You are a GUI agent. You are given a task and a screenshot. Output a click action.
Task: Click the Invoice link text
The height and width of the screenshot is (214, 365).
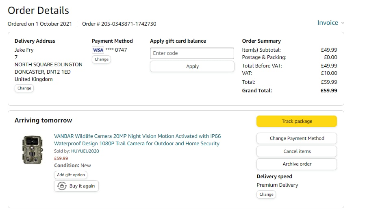coord(328,23)
